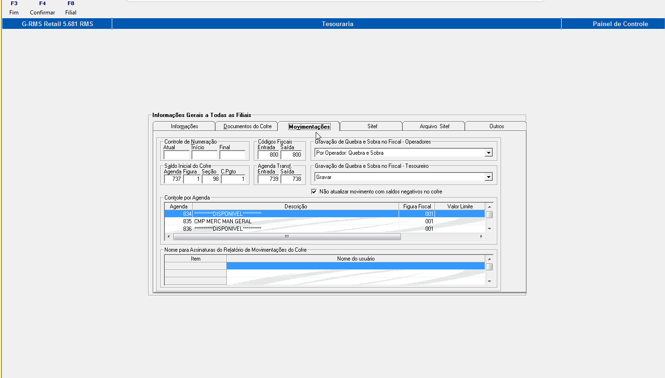Click the signatures table scrollbar thumb
The image size is (665, 378).
[x=489, y=267]
